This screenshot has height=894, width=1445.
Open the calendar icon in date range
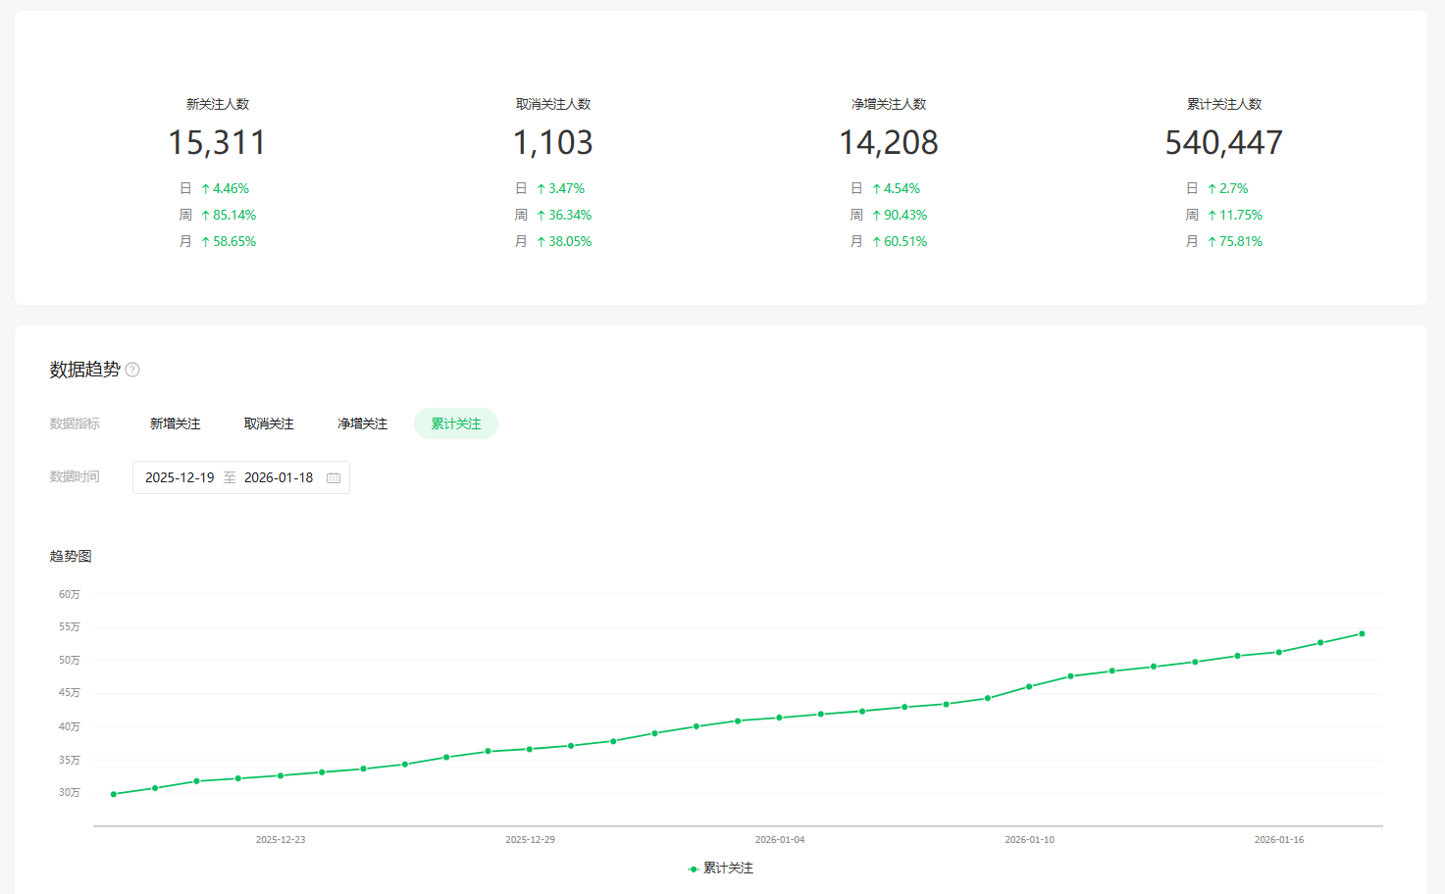334,477
